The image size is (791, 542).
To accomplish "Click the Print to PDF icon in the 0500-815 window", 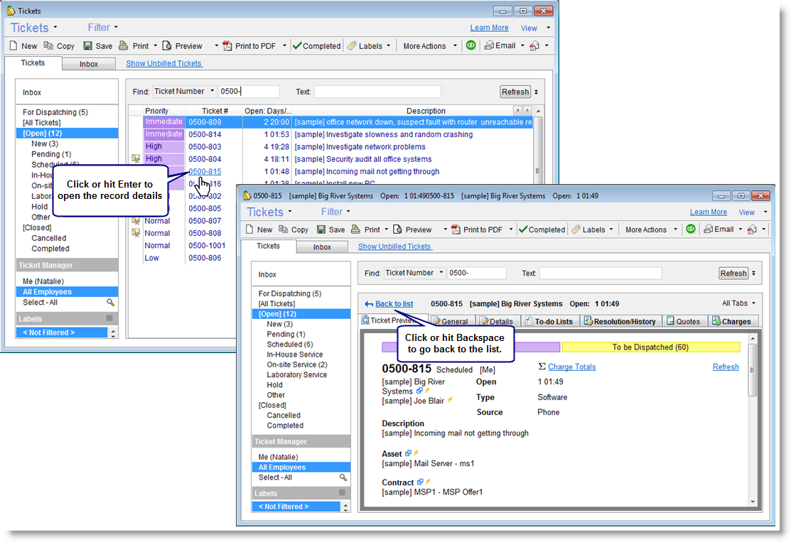I will pyautogui.click(x=455, y=229).
